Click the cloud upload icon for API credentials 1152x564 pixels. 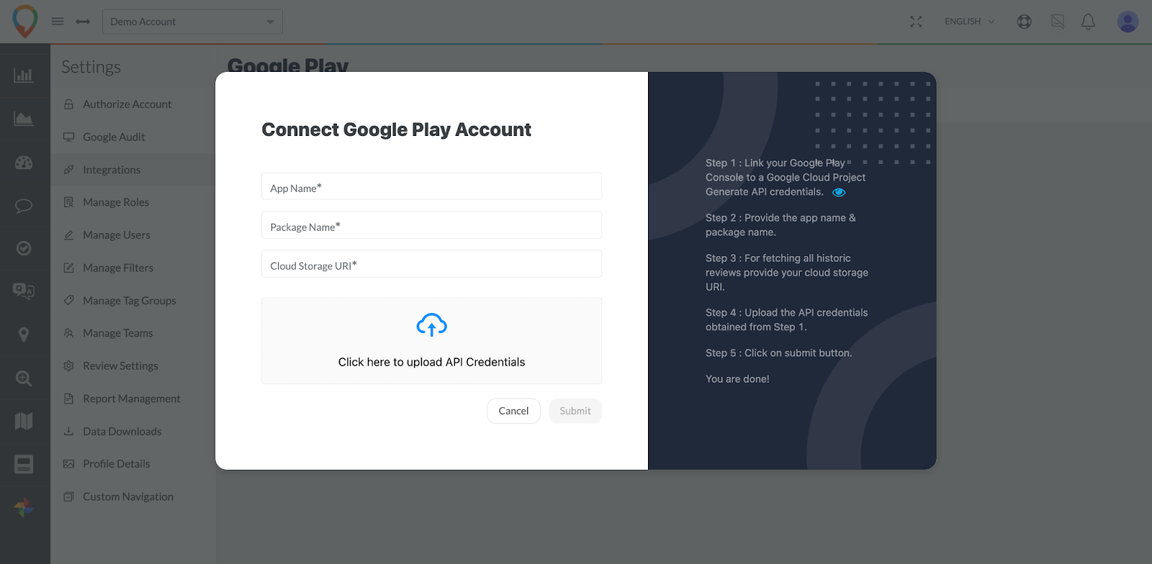431,325
